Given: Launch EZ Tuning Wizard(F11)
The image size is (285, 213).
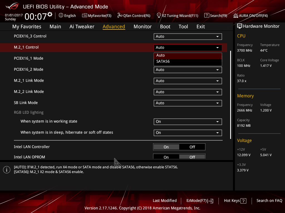Looking at the screenshot, I should [177, 16].
